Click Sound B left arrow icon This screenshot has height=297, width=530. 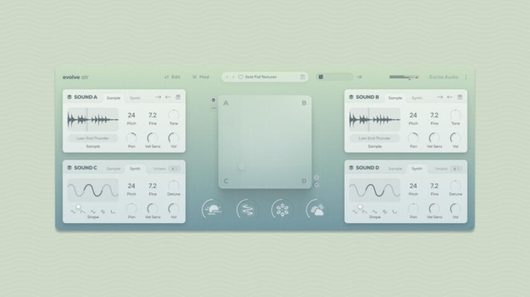449,97
